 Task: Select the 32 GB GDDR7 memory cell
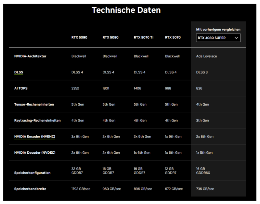coord(77,171)
